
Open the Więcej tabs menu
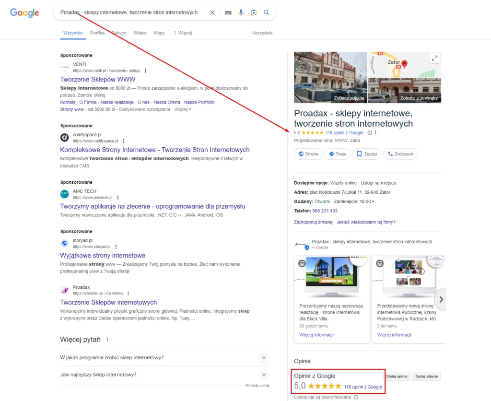[x=183, y=33]
